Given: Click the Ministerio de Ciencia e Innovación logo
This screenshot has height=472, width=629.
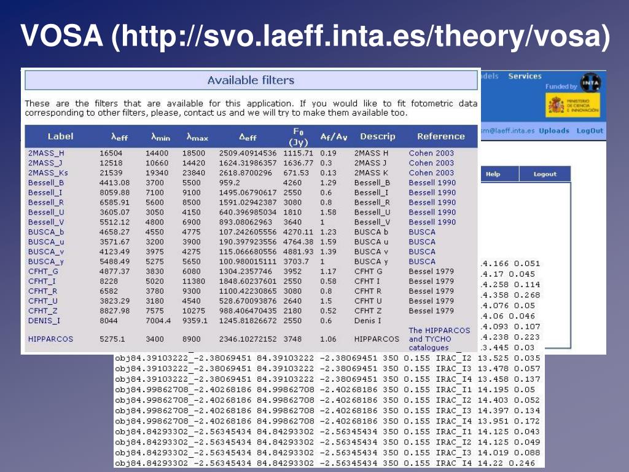Looking at the screenshot, I should [x=572, y=105].
